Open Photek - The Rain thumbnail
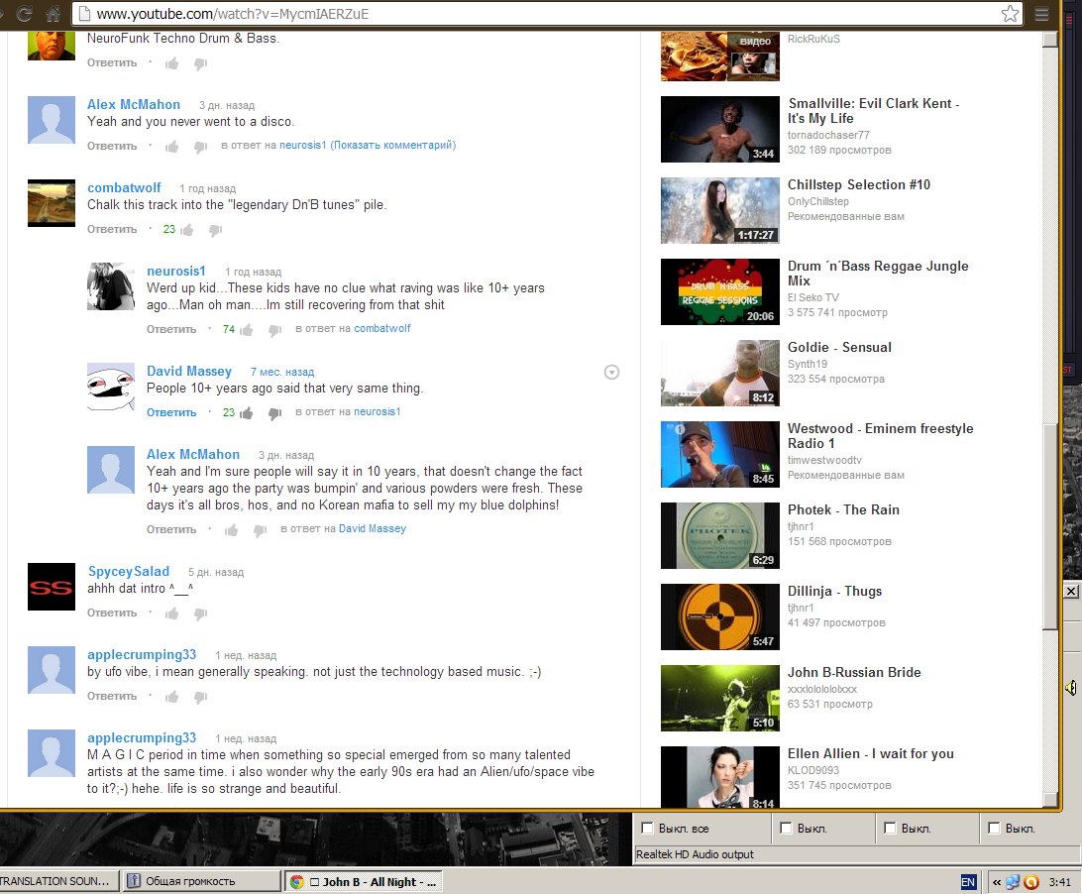1082x894 pixels. [x=719, y=536]
